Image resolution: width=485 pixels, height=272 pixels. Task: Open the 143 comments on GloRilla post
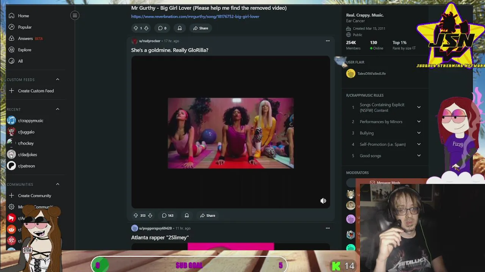167,215
